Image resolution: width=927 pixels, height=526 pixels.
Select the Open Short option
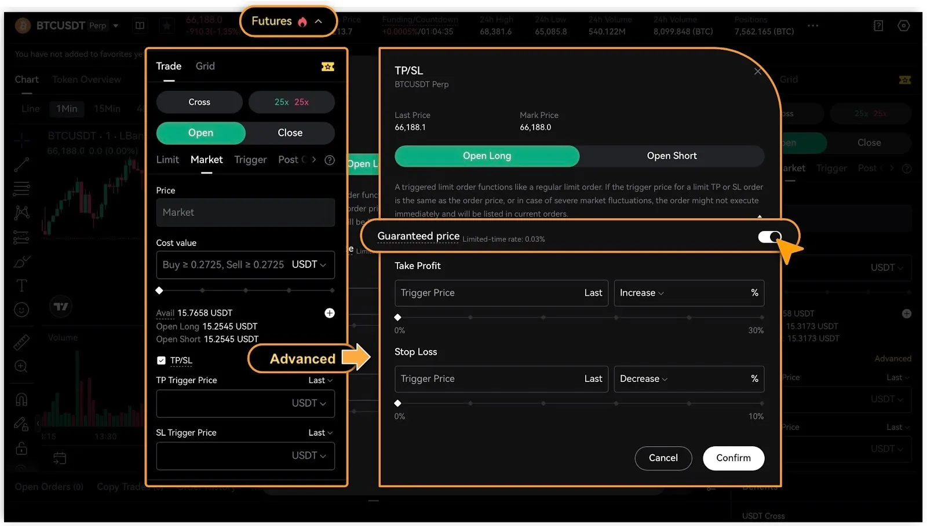[x=671, y=156]
